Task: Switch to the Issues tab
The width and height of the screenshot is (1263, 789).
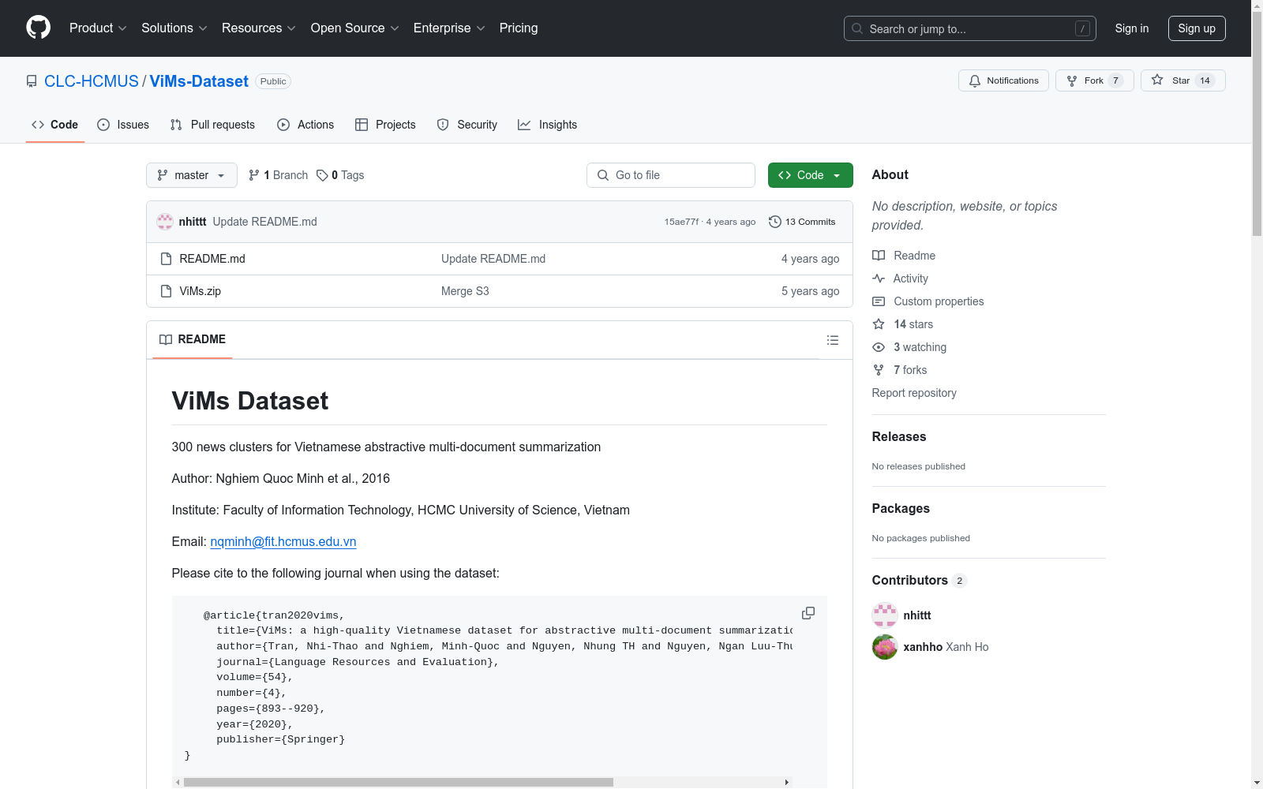Action: pos(123,125)
